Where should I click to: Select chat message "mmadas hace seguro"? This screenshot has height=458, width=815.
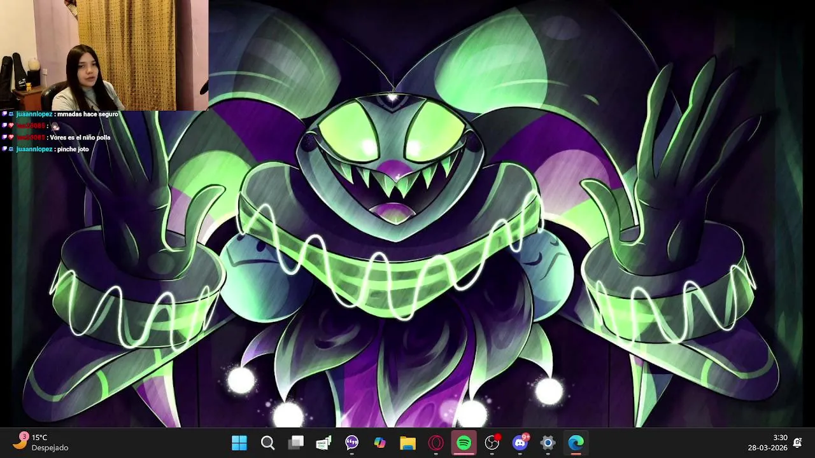click(x=87, y=114)
